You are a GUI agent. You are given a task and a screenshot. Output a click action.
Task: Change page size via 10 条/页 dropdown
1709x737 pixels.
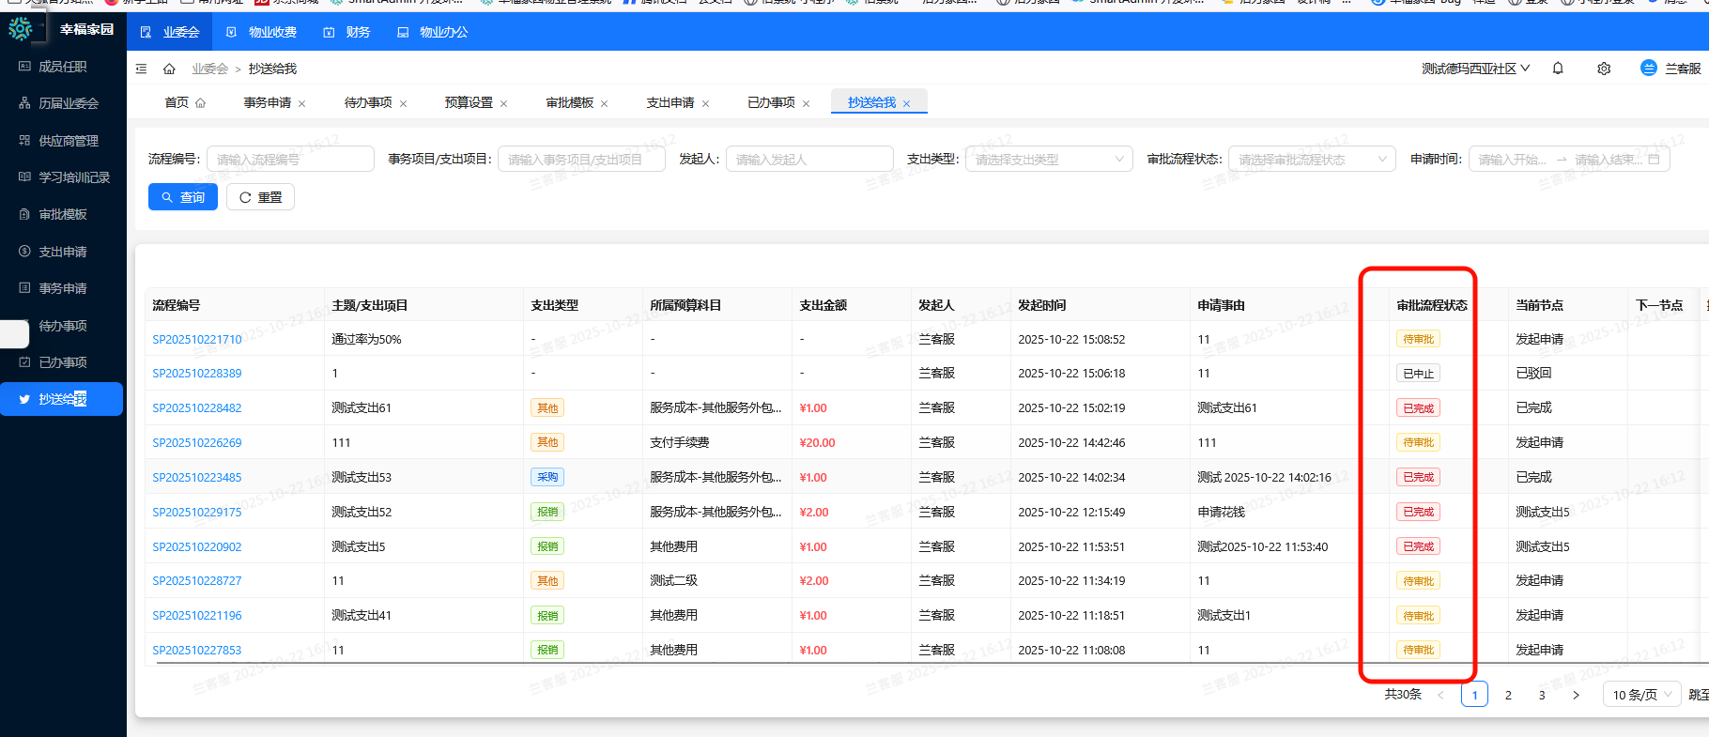click(1641, 695)
